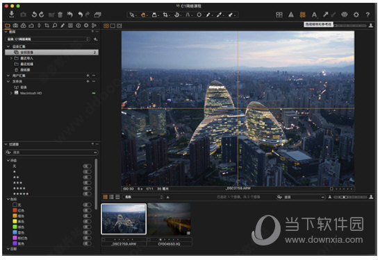Select the Loupe cursor tool
The width and height of the screenshot is (380, 260).
point(154,15)
